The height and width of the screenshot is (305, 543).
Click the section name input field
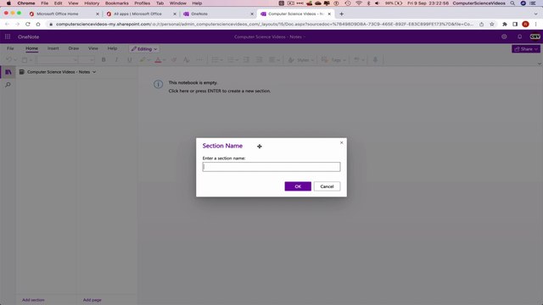271,167
